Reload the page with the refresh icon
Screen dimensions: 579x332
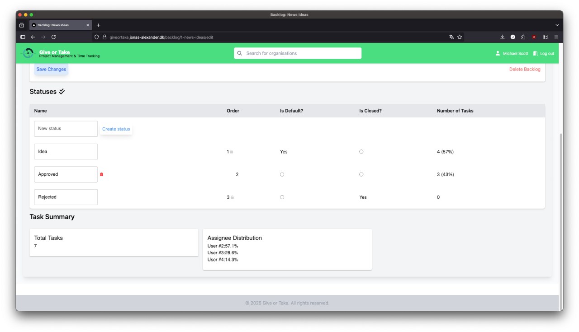[53, 37]
